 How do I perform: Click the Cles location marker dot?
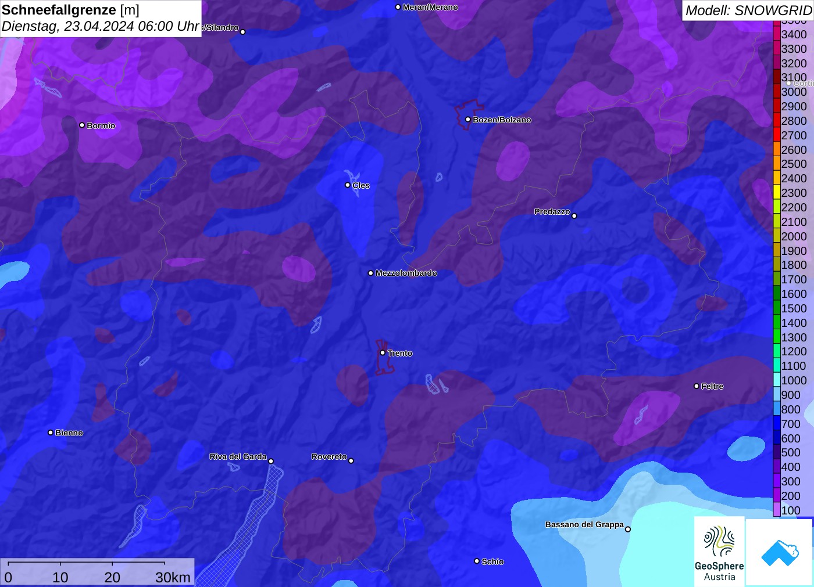tap(348, 185)
